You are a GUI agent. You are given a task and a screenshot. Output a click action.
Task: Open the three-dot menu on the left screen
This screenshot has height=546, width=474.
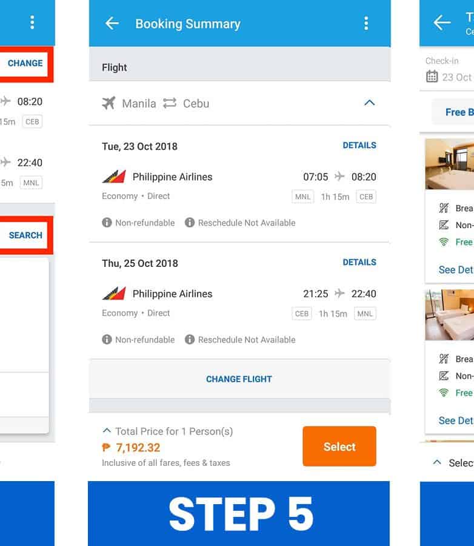coord(32,23)
